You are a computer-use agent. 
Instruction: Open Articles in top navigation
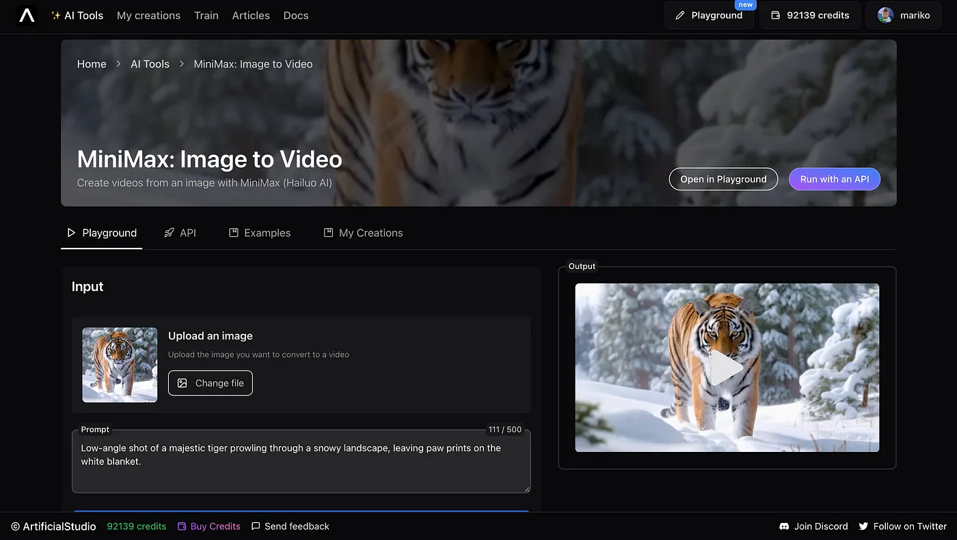pos(251,15)
